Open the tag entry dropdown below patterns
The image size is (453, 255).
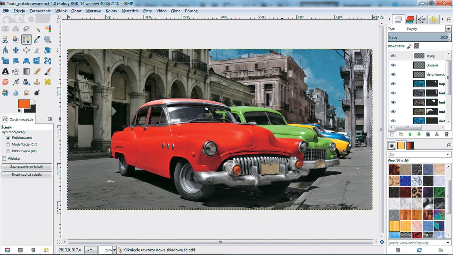[448, 243]
